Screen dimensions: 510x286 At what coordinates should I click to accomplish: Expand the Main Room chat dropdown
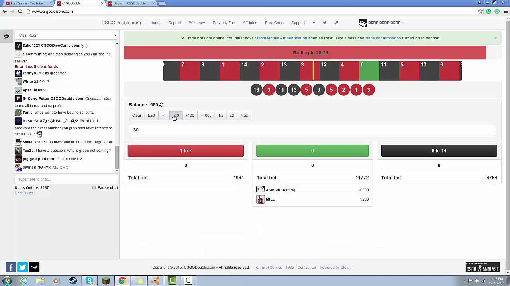pyautogui.click(x=66, y=35)
